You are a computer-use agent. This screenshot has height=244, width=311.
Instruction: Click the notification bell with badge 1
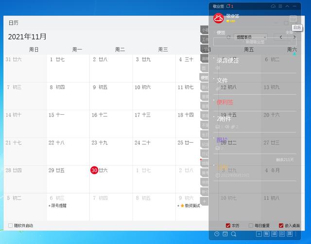tap(230, 6)
